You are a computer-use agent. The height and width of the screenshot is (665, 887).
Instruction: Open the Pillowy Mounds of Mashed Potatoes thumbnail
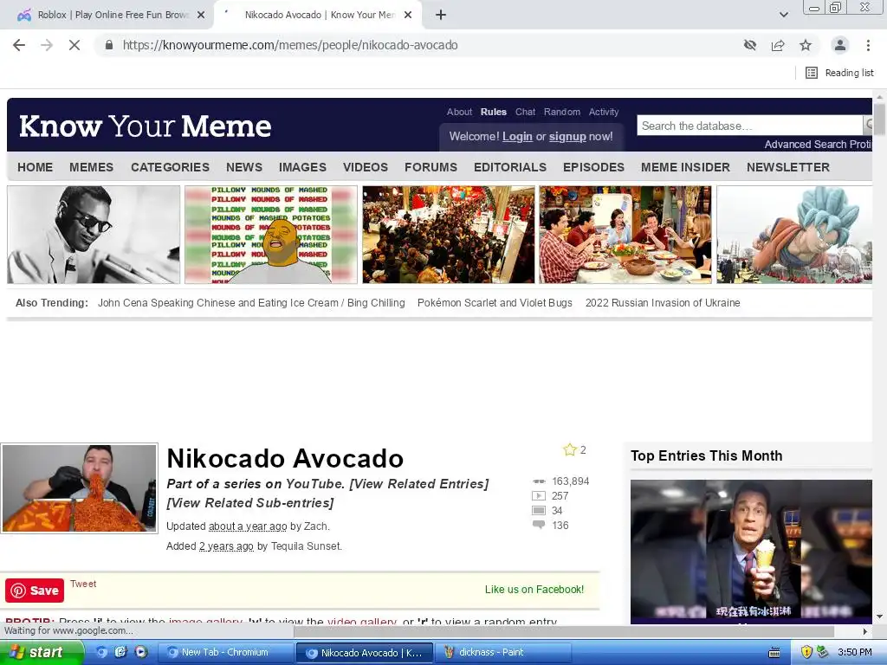coord(271,235)
